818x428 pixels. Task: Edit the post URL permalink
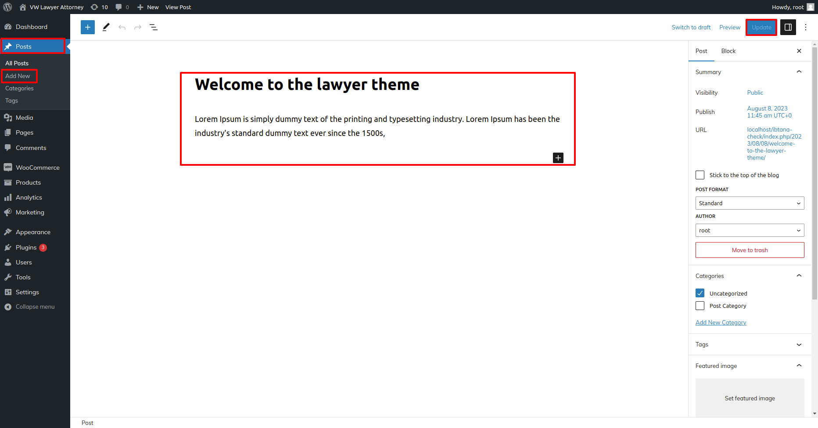[774, 143]
